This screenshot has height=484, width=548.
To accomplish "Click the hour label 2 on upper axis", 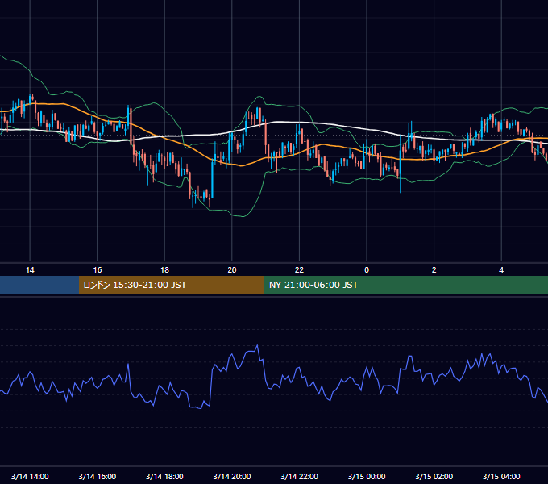I will (x=434, y=270).
